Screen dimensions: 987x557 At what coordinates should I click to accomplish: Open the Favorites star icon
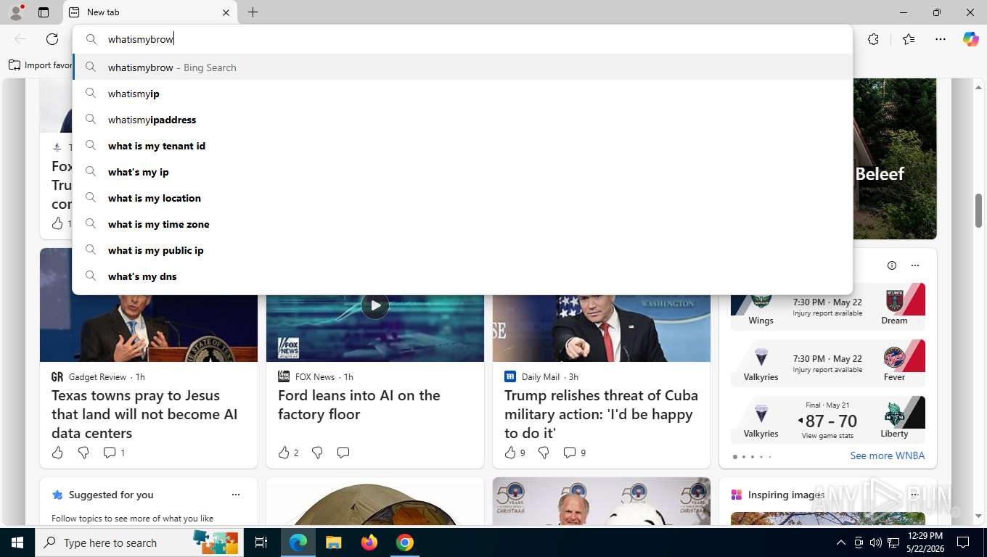[909, 39]
